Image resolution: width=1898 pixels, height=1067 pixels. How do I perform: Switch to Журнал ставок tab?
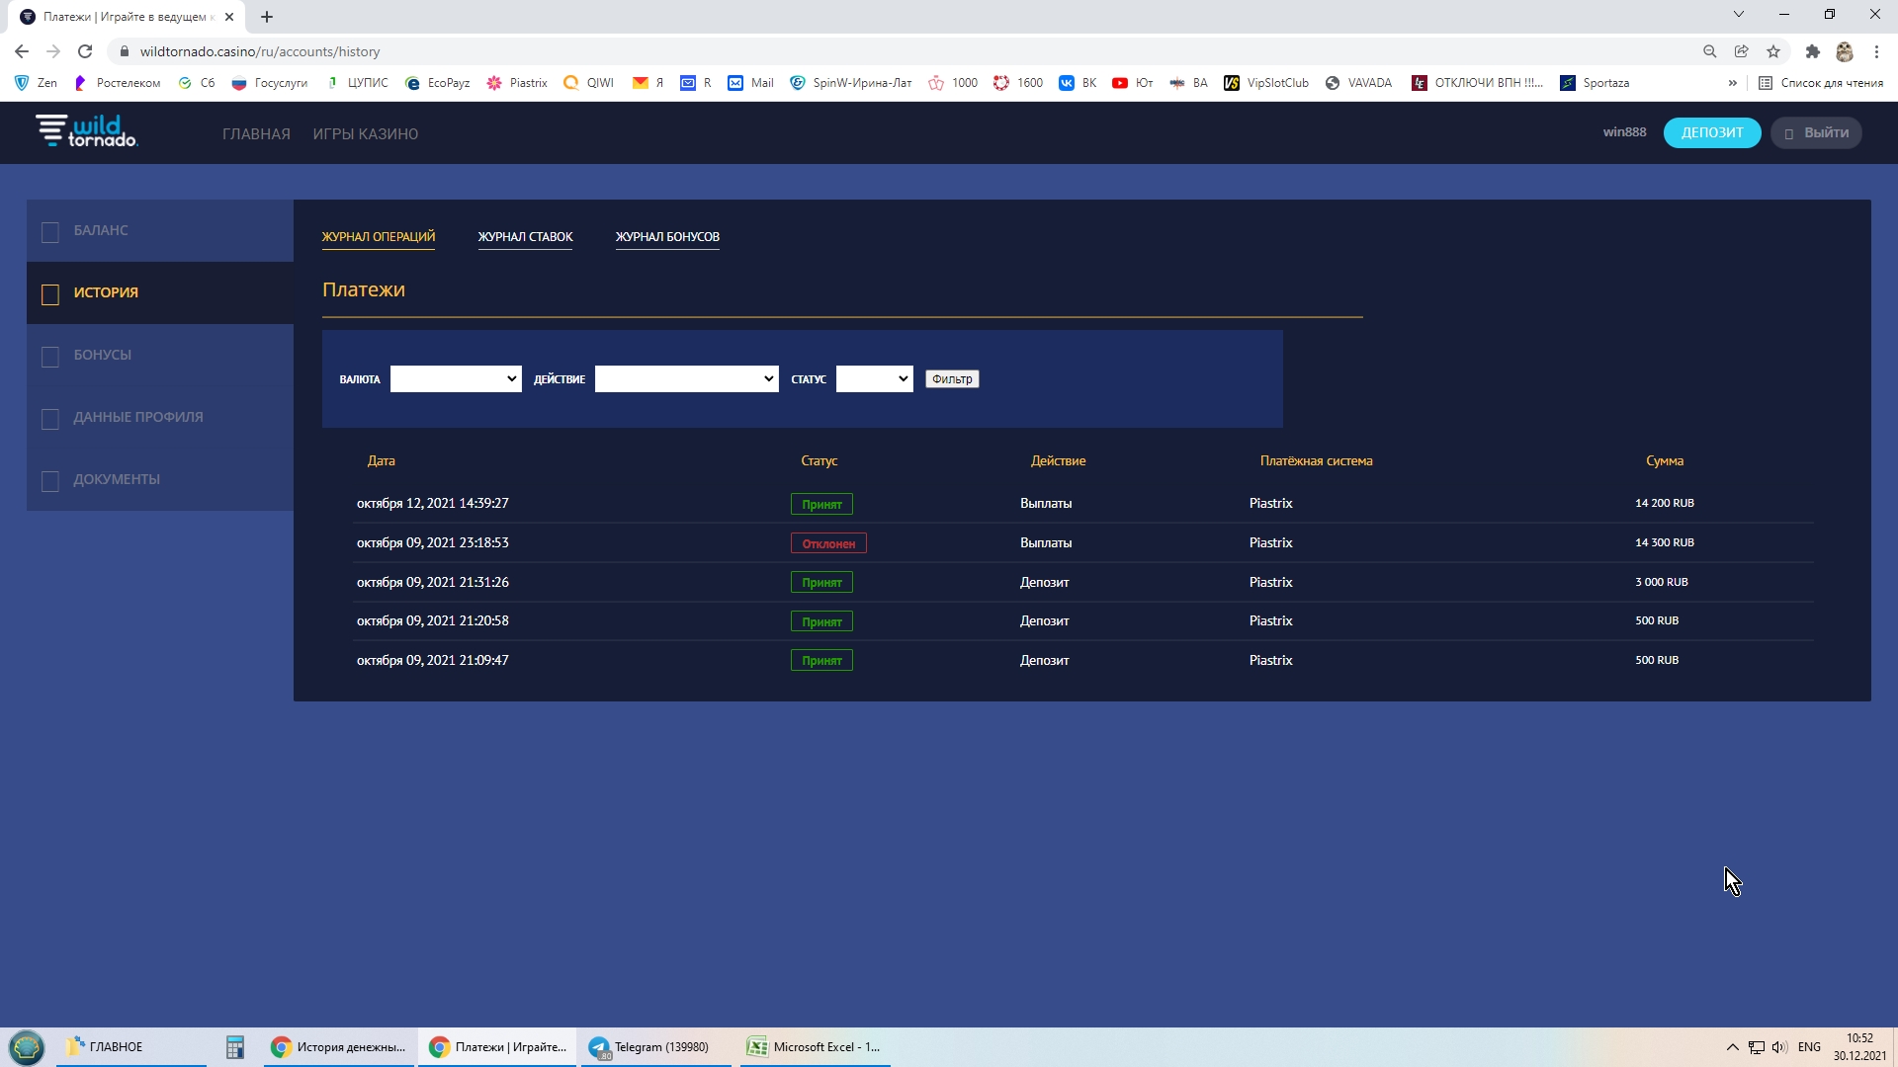[x=525, y=237]
